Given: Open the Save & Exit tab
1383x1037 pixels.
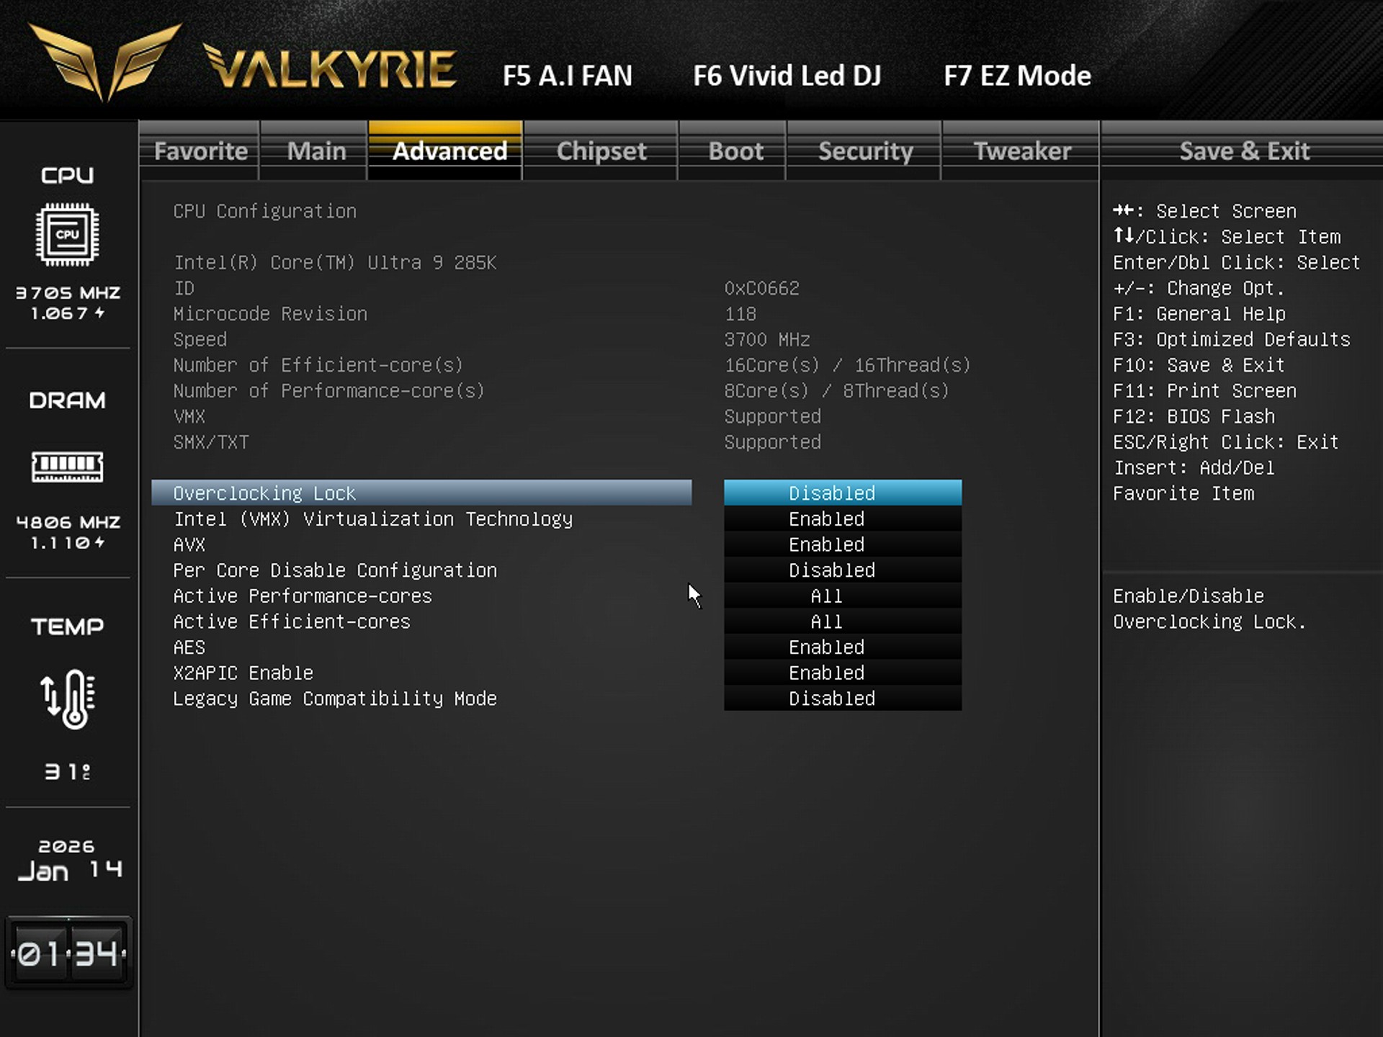Looking at the screenshot, I should point(1243,151).
